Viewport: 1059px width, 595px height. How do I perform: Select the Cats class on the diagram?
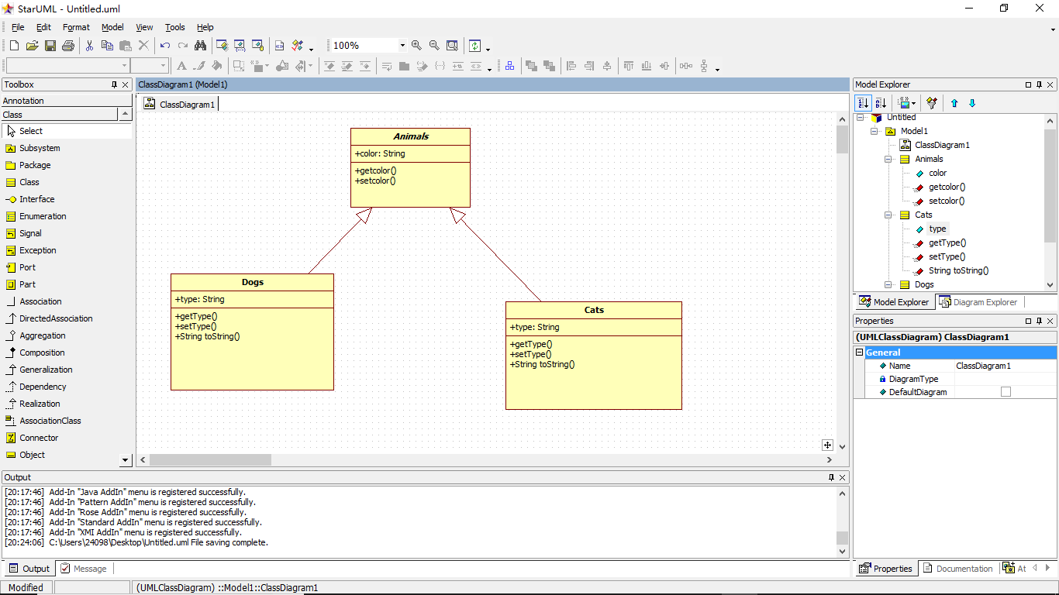click(593, 310)
